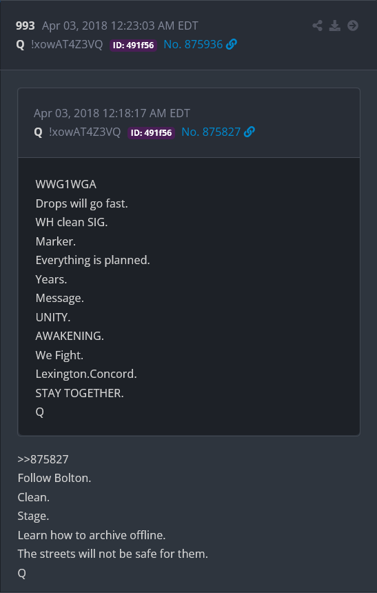Click the post number 993
The width and height of the screenshot is (377, 593).
click(x=26, y=26)
